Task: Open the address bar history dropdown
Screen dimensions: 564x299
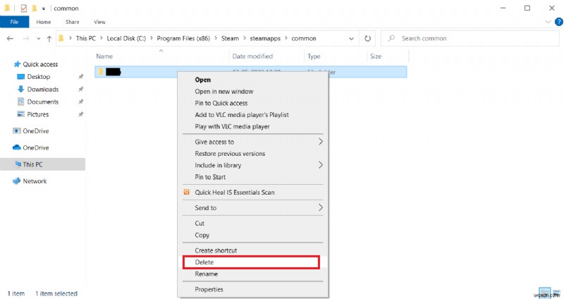Action: pyautogui.click(x=351, y=39)
